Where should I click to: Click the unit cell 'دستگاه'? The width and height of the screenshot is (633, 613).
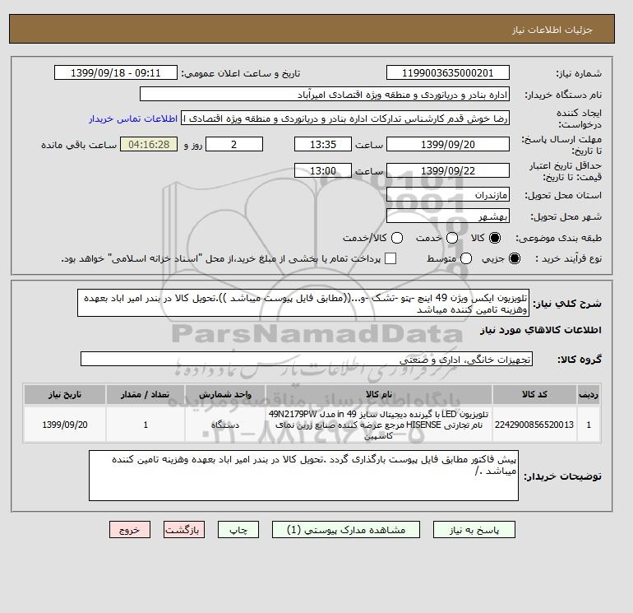click(x=225, y=425)
